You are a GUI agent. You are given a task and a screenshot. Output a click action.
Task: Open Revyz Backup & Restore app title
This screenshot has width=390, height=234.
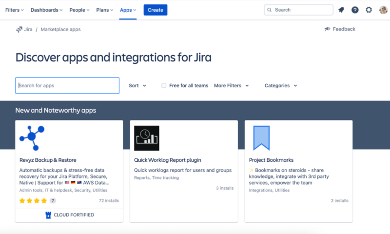coord(48,160)
